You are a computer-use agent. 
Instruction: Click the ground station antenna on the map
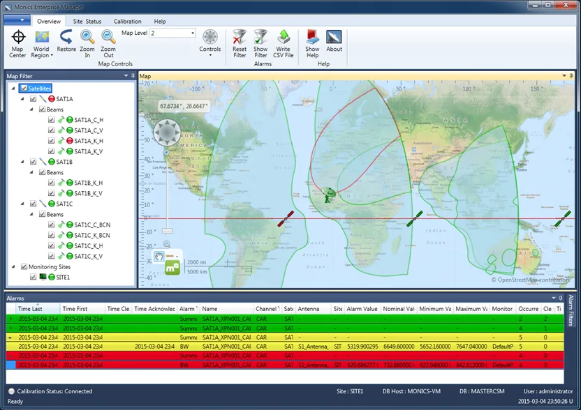(328, 195)
